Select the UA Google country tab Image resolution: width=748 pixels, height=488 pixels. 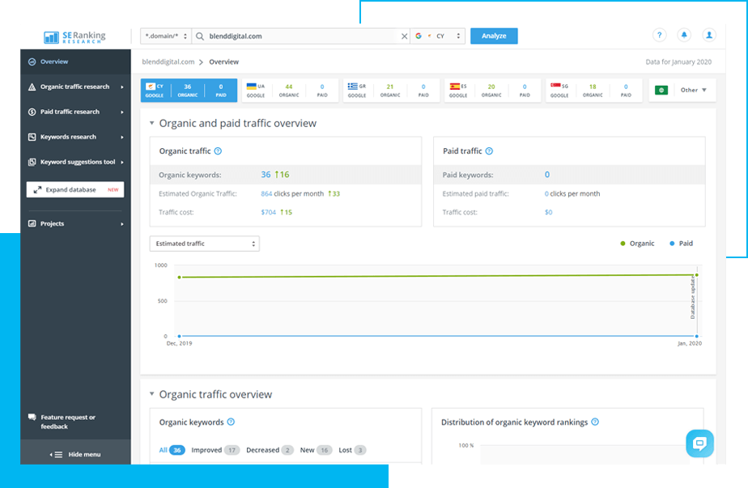[290, 91]
